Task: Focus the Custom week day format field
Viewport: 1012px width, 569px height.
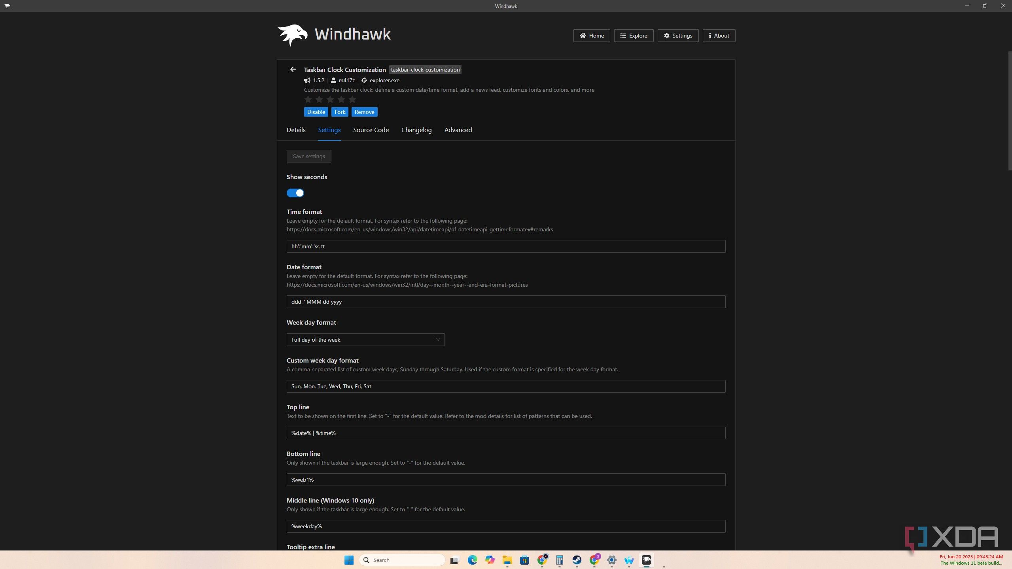Action: [x=506, y=386]
